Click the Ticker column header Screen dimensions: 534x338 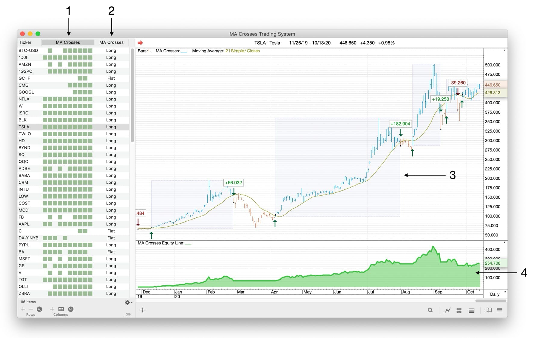[26, 42]
